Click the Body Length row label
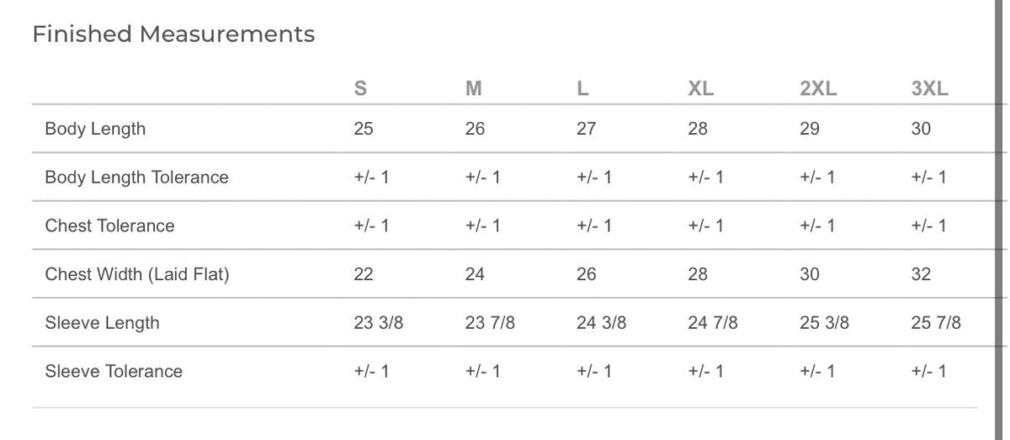 [95, 129]
